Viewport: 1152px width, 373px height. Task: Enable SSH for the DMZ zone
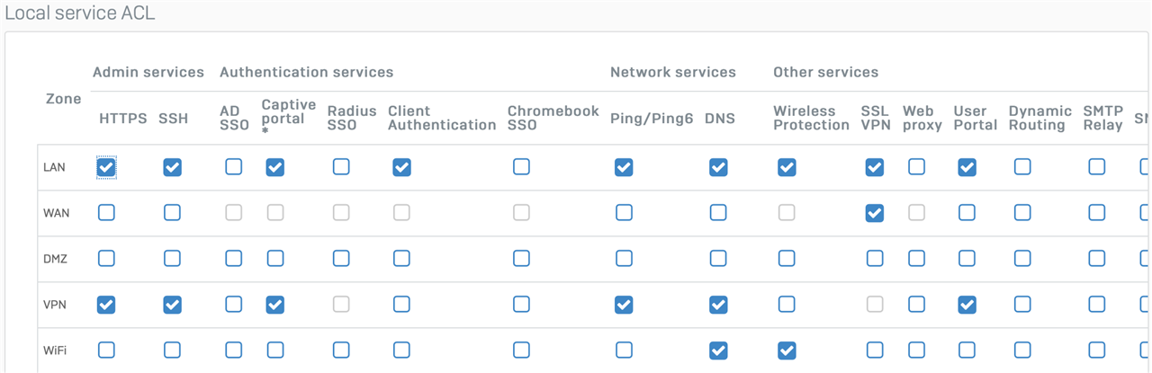point(172,259)
